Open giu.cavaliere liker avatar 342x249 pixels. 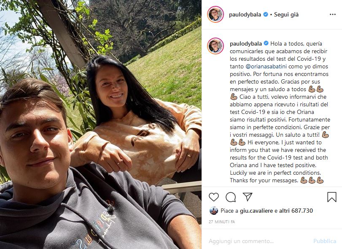[x=214, y=211]
